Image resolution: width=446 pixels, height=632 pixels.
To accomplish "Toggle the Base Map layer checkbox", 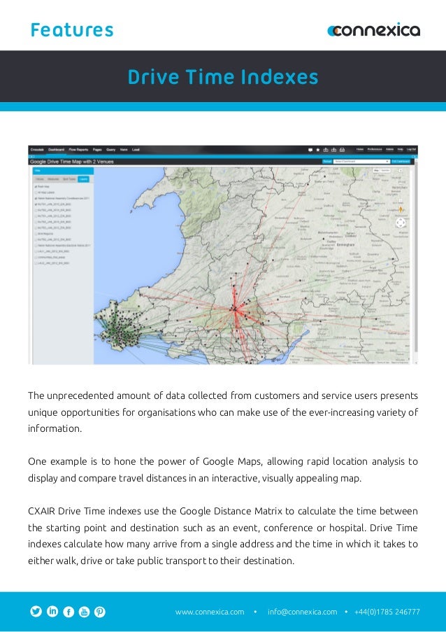I will tap(36, 187).
